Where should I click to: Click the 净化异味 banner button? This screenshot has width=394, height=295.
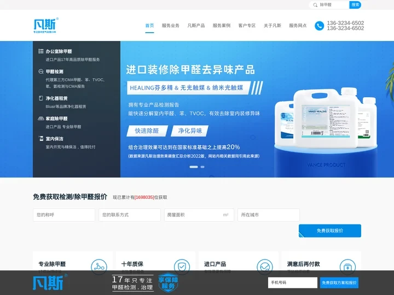[190, 131]
